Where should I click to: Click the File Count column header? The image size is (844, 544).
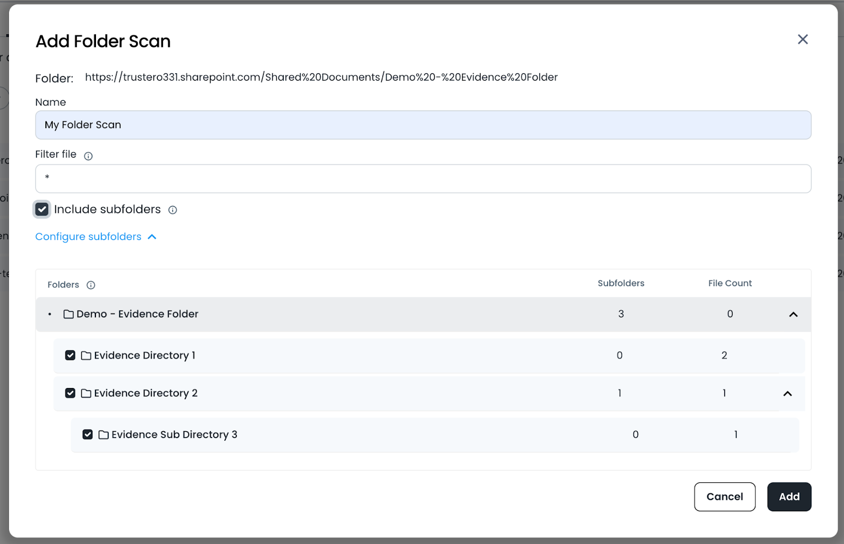click(730, 284)
